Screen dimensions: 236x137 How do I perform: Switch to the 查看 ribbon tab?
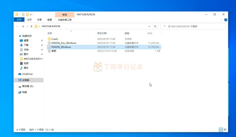pos(50,20)
